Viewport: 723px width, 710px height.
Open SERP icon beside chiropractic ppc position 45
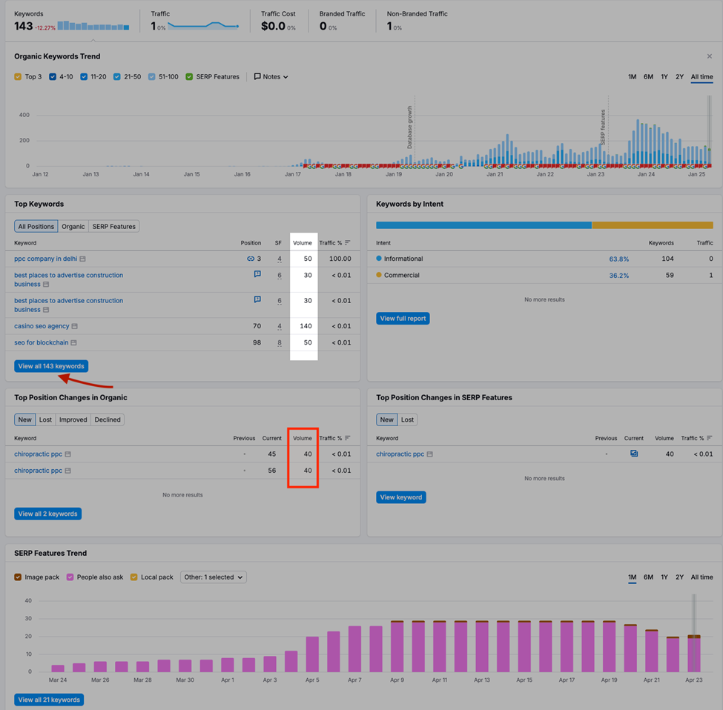(67, 454)
